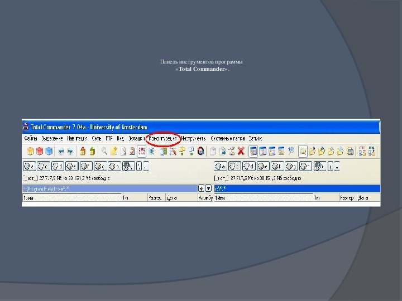402x301 pixels.
Task: Open the Файлы menu
Action: (31, 138)
